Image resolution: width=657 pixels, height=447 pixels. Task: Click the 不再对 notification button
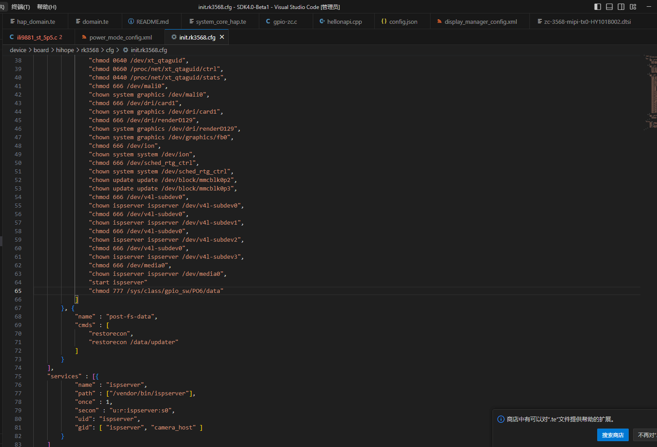[645, 435]
